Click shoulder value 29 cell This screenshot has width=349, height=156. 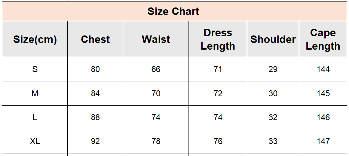[273, 69]
